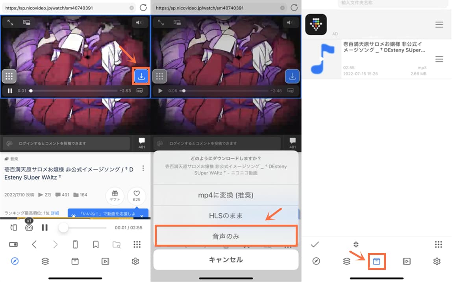Viewport: 452px width, 282px height.
Task: Tap the キャンセル button
Action: click(226, 260)
